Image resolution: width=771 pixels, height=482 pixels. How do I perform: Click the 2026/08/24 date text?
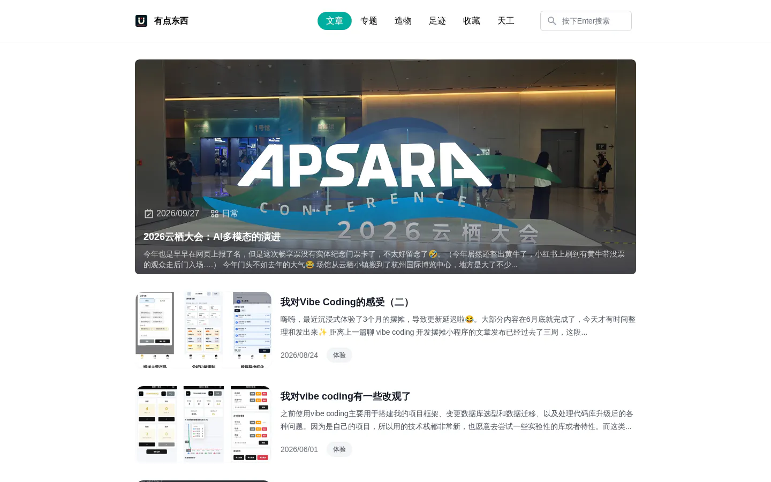pos(299,355)
